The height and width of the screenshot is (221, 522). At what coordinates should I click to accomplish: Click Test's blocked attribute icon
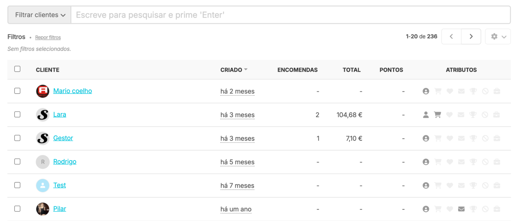[485, 185]
